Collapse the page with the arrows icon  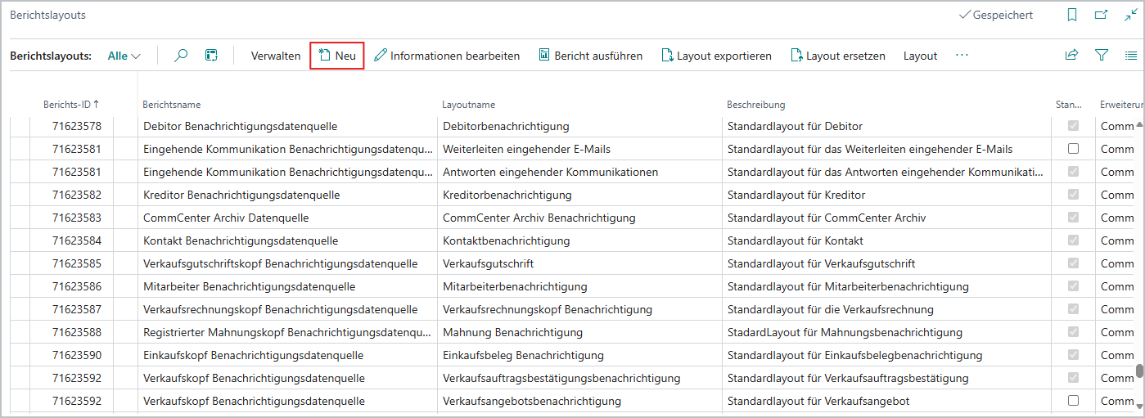coord(1130,15)
